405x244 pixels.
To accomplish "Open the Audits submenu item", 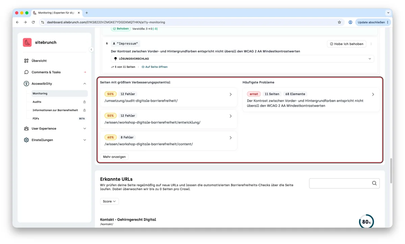I will click(x=37, y=102).
